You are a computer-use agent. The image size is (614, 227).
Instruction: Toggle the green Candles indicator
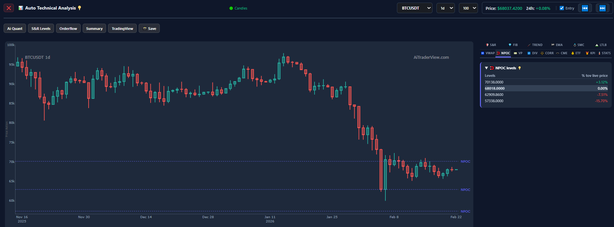pyautogui.click(x=238, y=8)
